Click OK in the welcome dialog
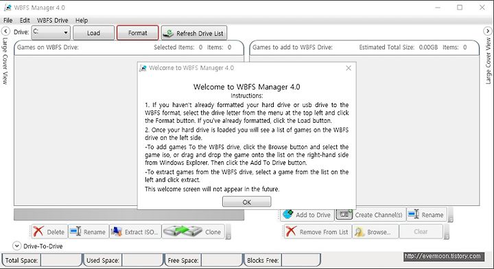The width and height of the screenshot is (494, 269). click(247, 202)
